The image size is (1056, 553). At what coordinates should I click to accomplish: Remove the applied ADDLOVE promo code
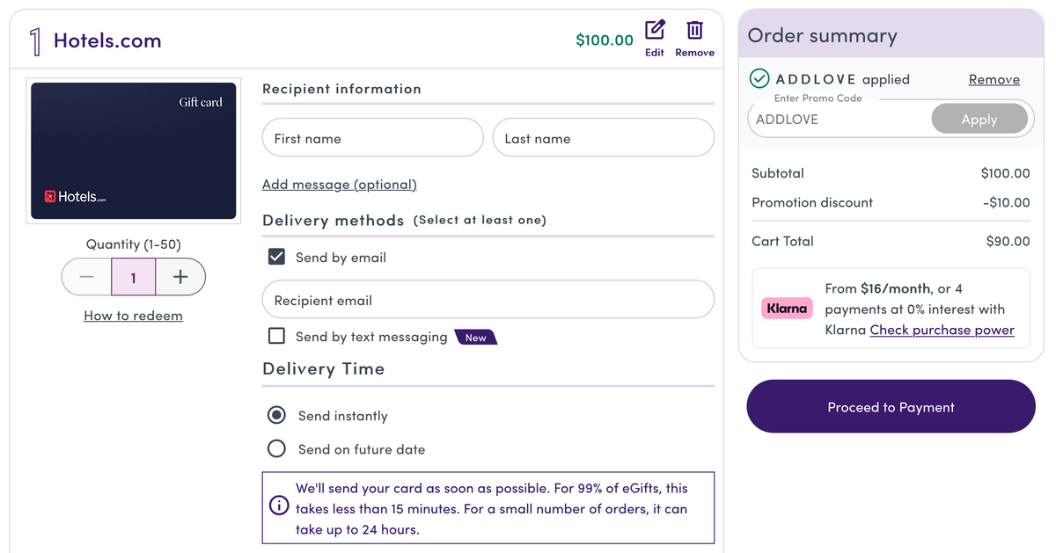(x=994, y=79)
